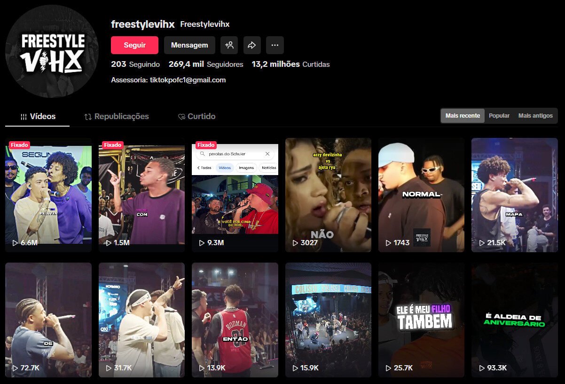Select the Mais antigos sort option
Viewport: 565px width, 384px height.
tap(535, 115)
